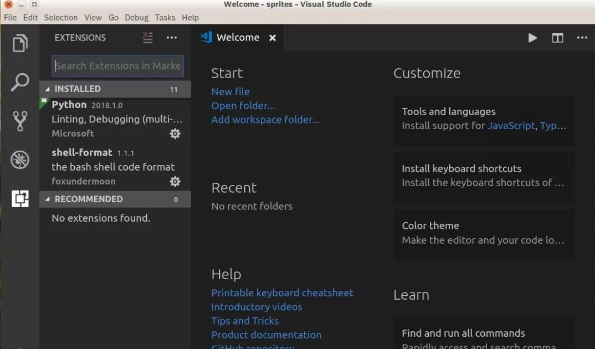Screen dimensions: 595x349
Task: Open the editor more actions ellipsis
Action: (582, 38)
